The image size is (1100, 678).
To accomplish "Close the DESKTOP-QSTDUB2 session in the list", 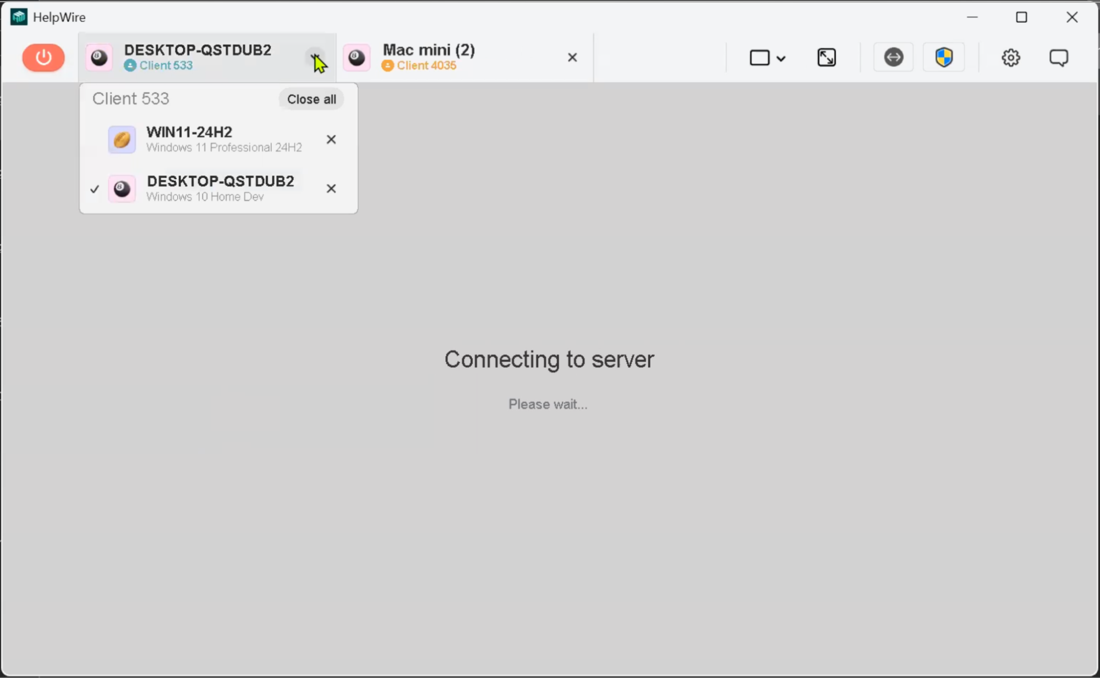I will (331, 189).
